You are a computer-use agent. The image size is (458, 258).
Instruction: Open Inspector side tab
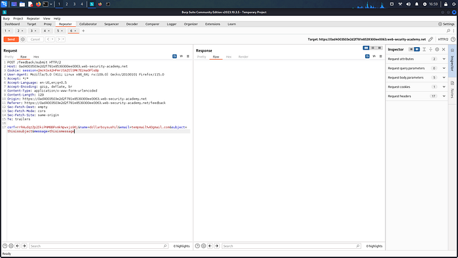[x=452, y=60]
